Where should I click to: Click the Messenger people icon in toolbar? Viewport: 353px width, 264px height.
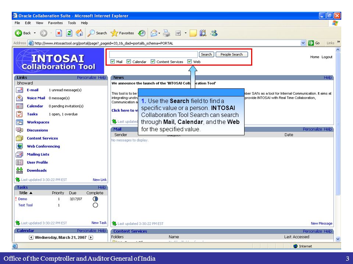coord(214,33)
